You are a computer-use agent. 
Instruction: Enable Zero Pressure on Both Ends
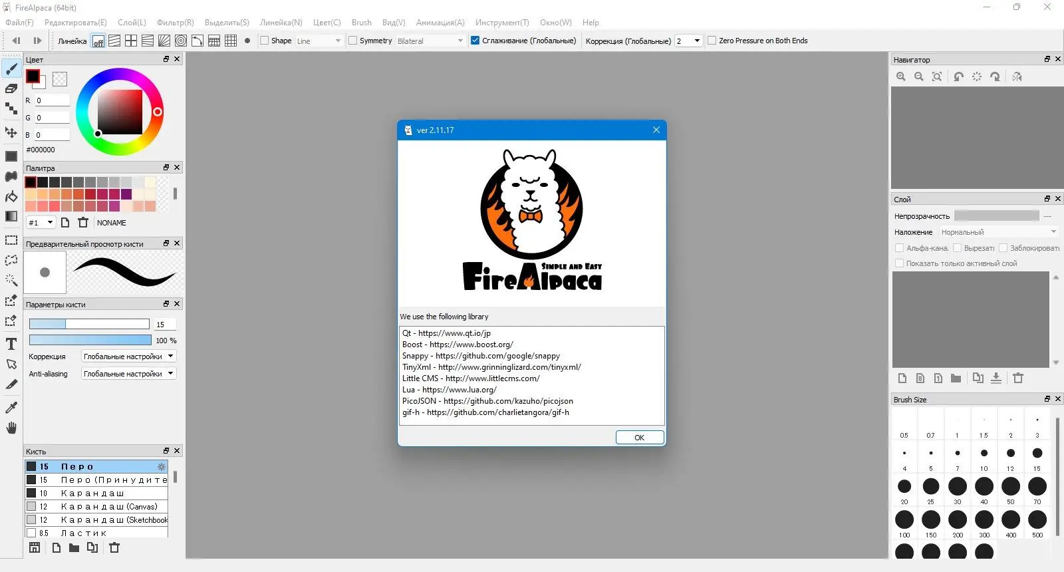[712, 41]
